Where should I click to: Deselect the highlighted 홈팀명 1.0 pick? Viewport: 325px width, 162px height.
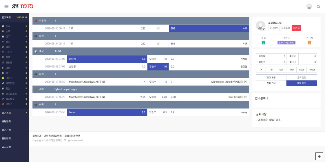(107, 59)
